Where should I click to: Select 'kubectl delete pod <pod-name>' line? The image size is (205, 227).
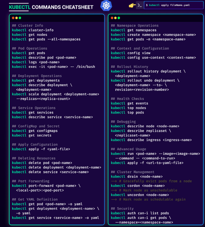click(x=42, y=163)
